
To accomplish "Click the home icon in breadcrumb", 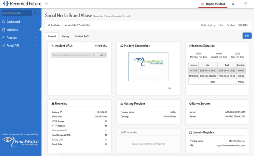I will coord(49,25).
